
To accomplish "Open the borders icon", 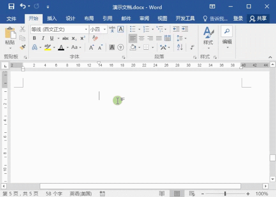I will pyautogui.click(x=146, y=47).
